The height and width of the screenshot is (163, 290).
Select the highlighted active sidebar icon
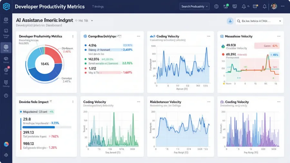coord(6,48)
